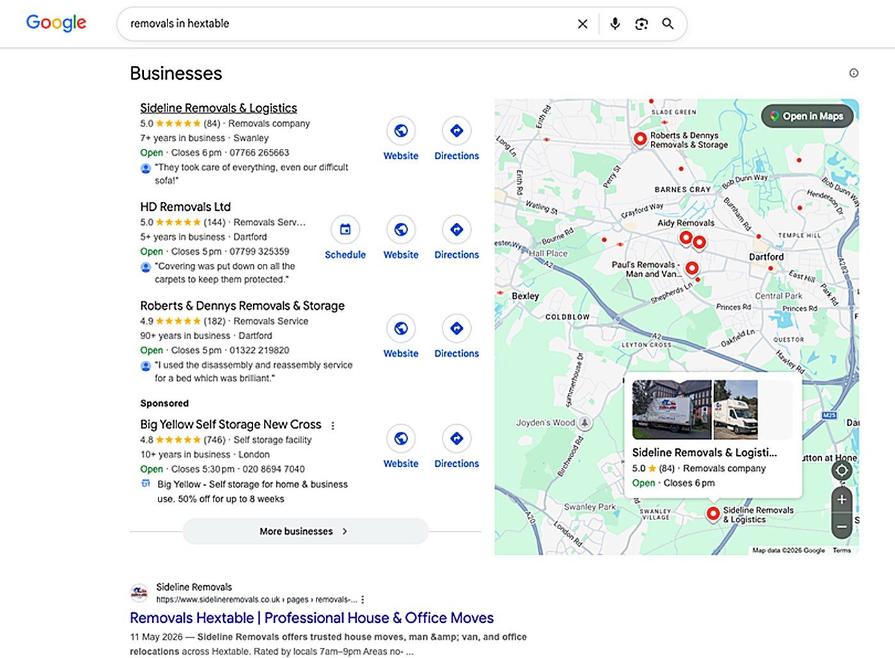Click Sideline Removals map pin

pyautogui.click(x=713, y=514)
